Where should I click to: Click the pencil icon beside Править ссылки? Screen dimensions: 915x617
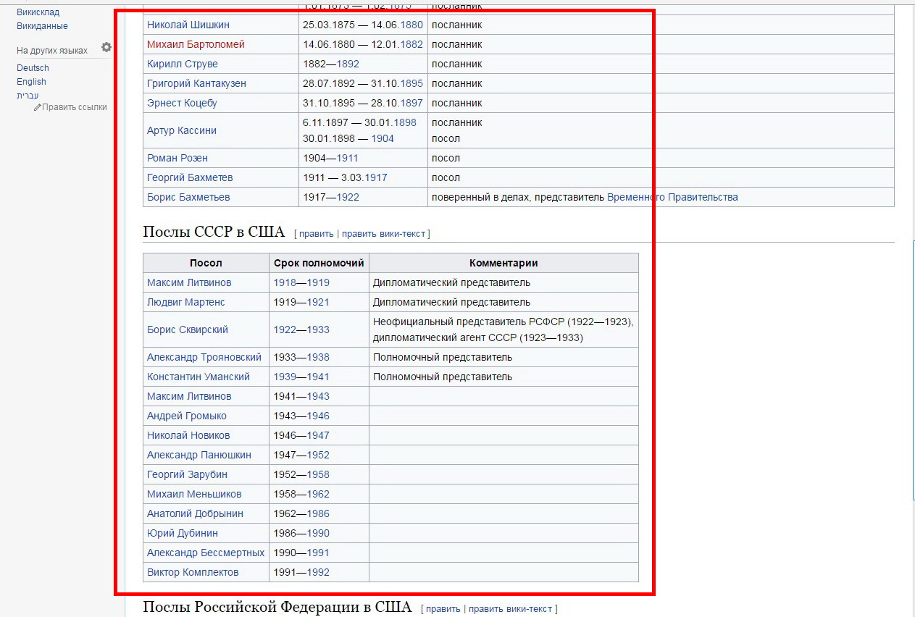tap(38, 107)
